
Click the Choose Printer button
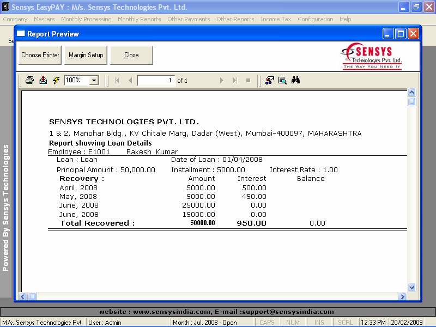tap(40, 55)
